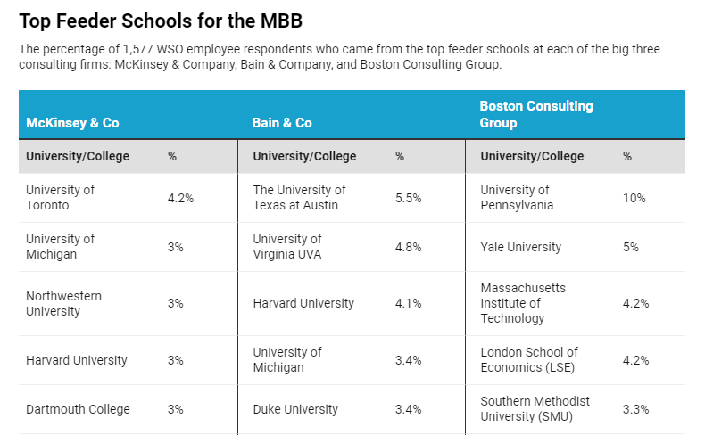Click University/College subheader under Boston Consulting Group
Viewport: 705px width, 435px height.
pos(532,156)
